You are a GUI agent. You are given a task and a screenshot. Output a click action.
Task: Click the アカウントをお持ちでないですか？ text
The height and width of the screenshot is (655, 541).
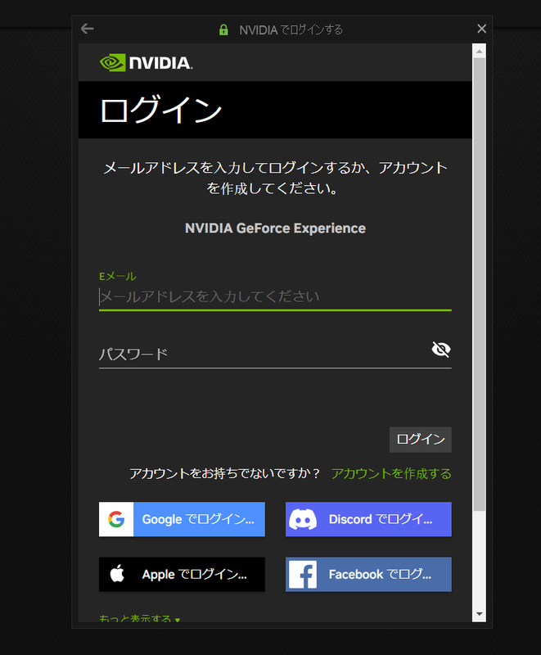click(x=224, y=474)
